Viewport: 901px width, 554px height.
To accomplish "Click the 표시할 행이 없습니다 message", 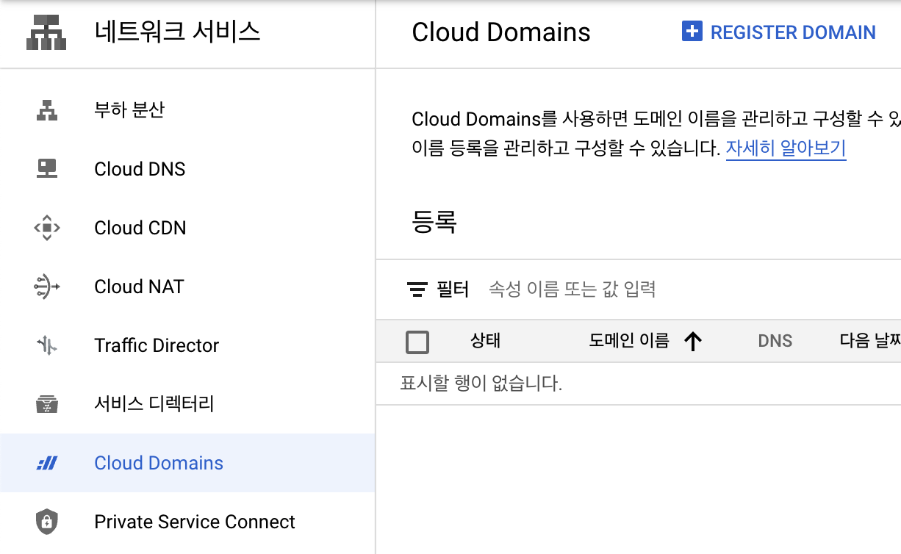I will [x=481, y=384].
